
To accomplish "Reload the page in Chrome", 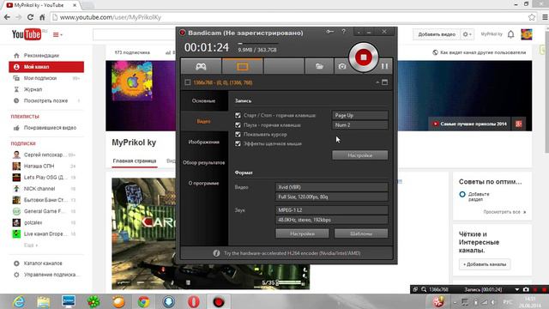I will 31,17.
